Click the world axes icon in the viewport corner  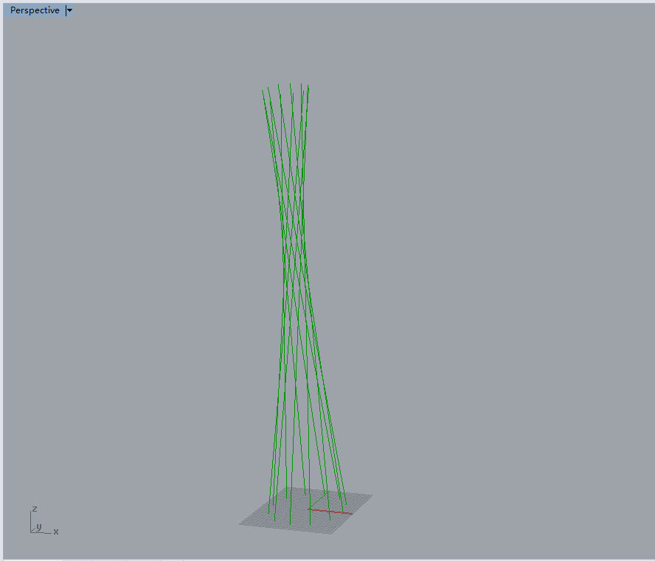point(44,521)
